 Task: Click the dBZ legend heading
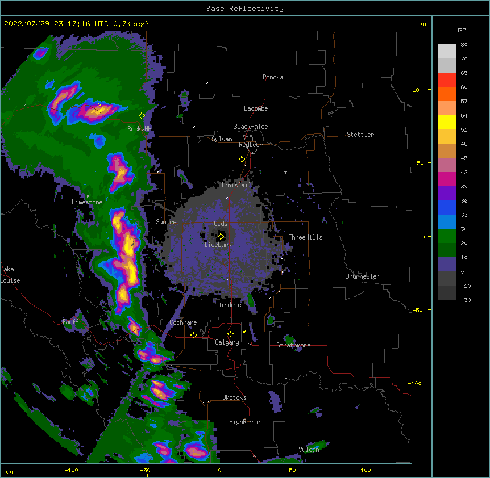pos(460,30)
